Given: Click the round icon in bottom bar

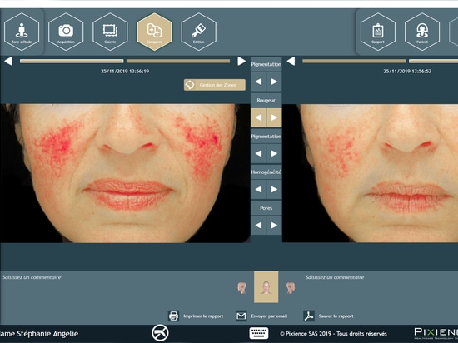Looking at the screenshot, I should click(160, 333).
